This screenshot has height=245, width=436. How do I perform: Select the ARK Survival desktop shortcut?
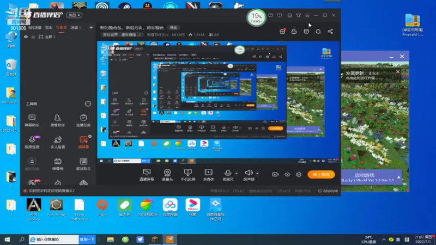(x=34, y=210)
